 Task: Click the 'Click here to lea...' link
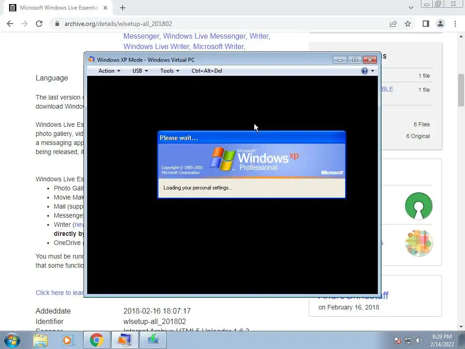click(59, 293)
